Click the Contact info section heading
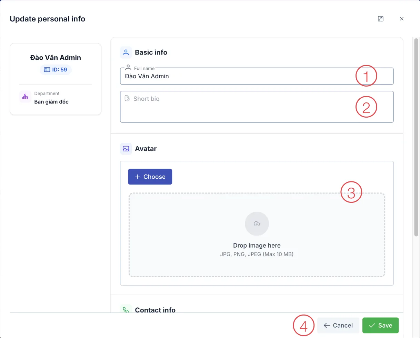The image size is (420, 338). (155, 310)
